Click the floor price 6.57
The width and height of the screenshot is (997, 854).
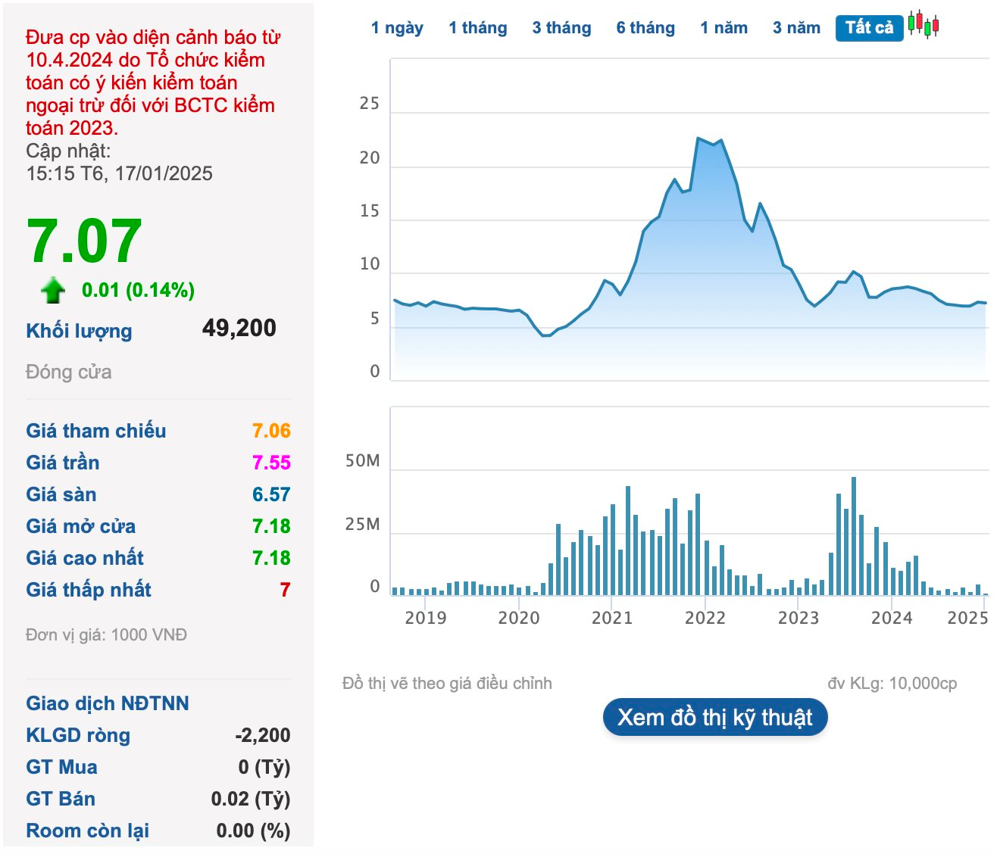pyautogui.click(x=271, y=494)
